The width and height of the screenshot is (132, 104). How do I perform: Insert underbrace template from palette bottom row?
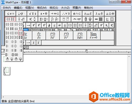coord(12,59)
